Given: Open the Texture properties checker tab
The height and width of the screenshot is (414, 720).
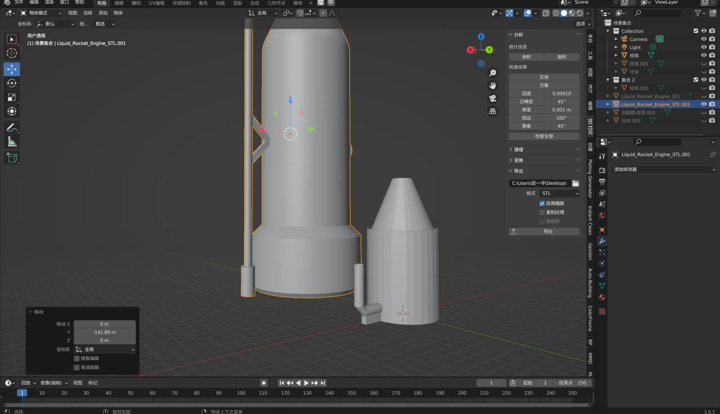Looking at the screenshot, I should 602,312.
